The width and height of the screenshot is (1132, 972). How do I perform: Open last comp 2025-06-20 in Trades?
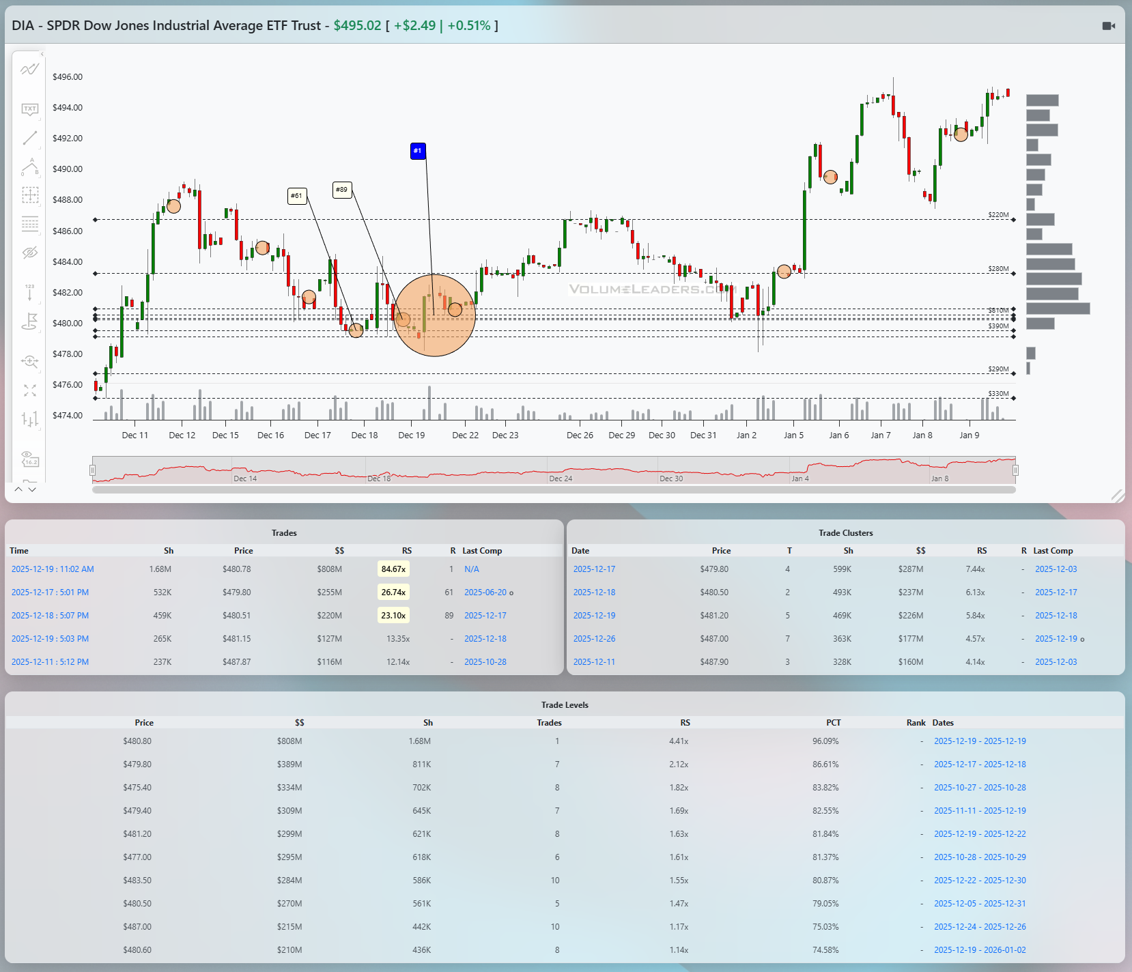(485, 592)
